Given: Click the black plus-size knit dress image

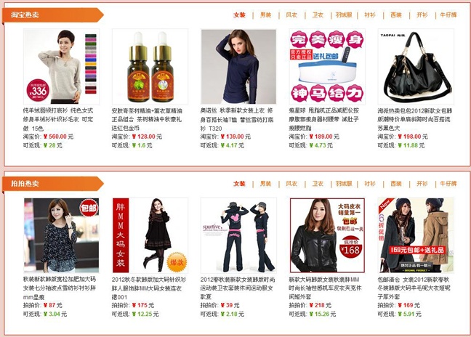Looking at the screenshot, I should [150, 235].
